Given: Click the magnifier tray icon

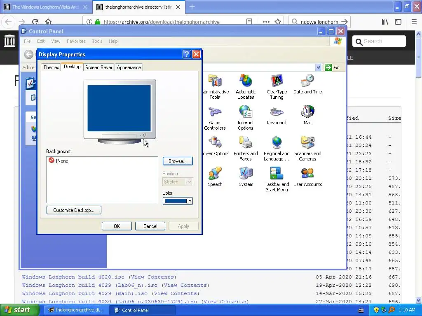Looking at the screenshot, I should coord(392,310).
